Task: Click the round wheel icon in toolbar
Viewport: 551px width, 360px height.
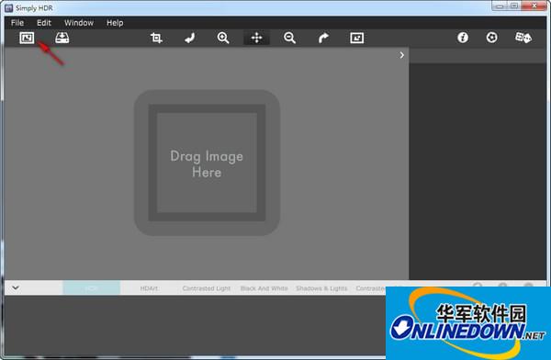Action: pyautogui.click(x=491, y=38)
